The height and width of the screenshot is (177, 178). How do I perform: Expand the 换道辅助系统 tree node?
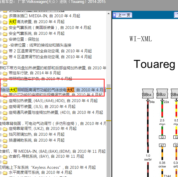(x=1, y=141)
